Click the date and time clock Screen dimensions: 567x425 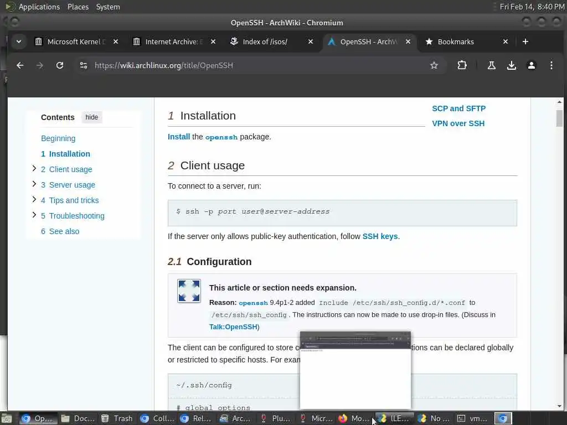point(532,7)
